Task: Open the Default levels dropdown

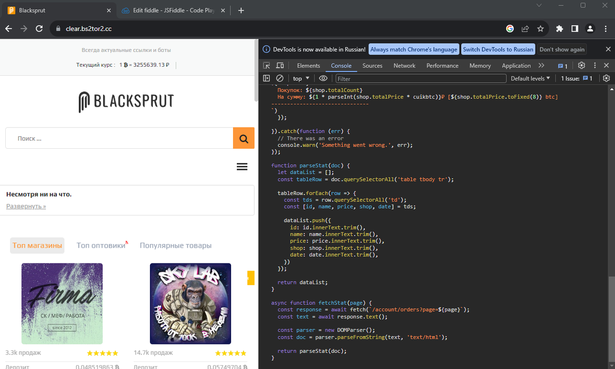Action: (x=530, y=78)
